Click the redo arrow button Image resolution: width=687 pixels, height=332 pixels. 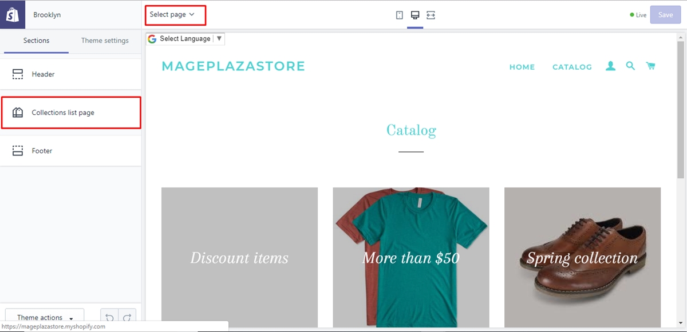[127, 318]
